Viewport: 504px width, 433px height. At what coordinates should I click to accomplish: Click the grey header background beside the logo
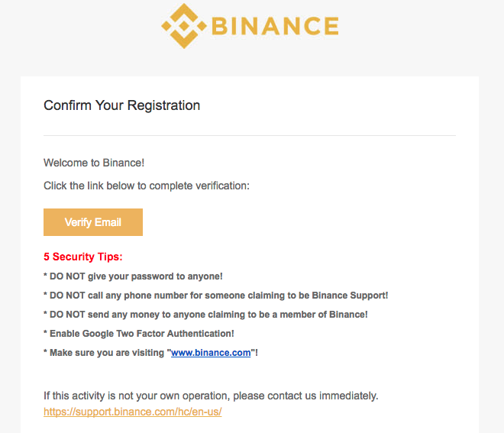(418, 32)
